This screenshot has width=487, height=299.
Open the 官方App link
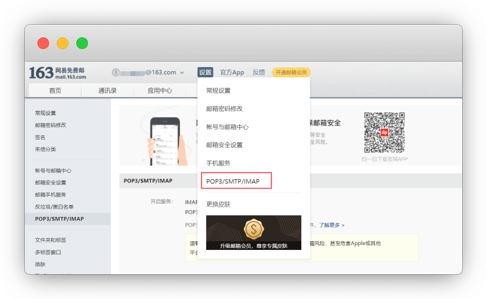point(232,72)
